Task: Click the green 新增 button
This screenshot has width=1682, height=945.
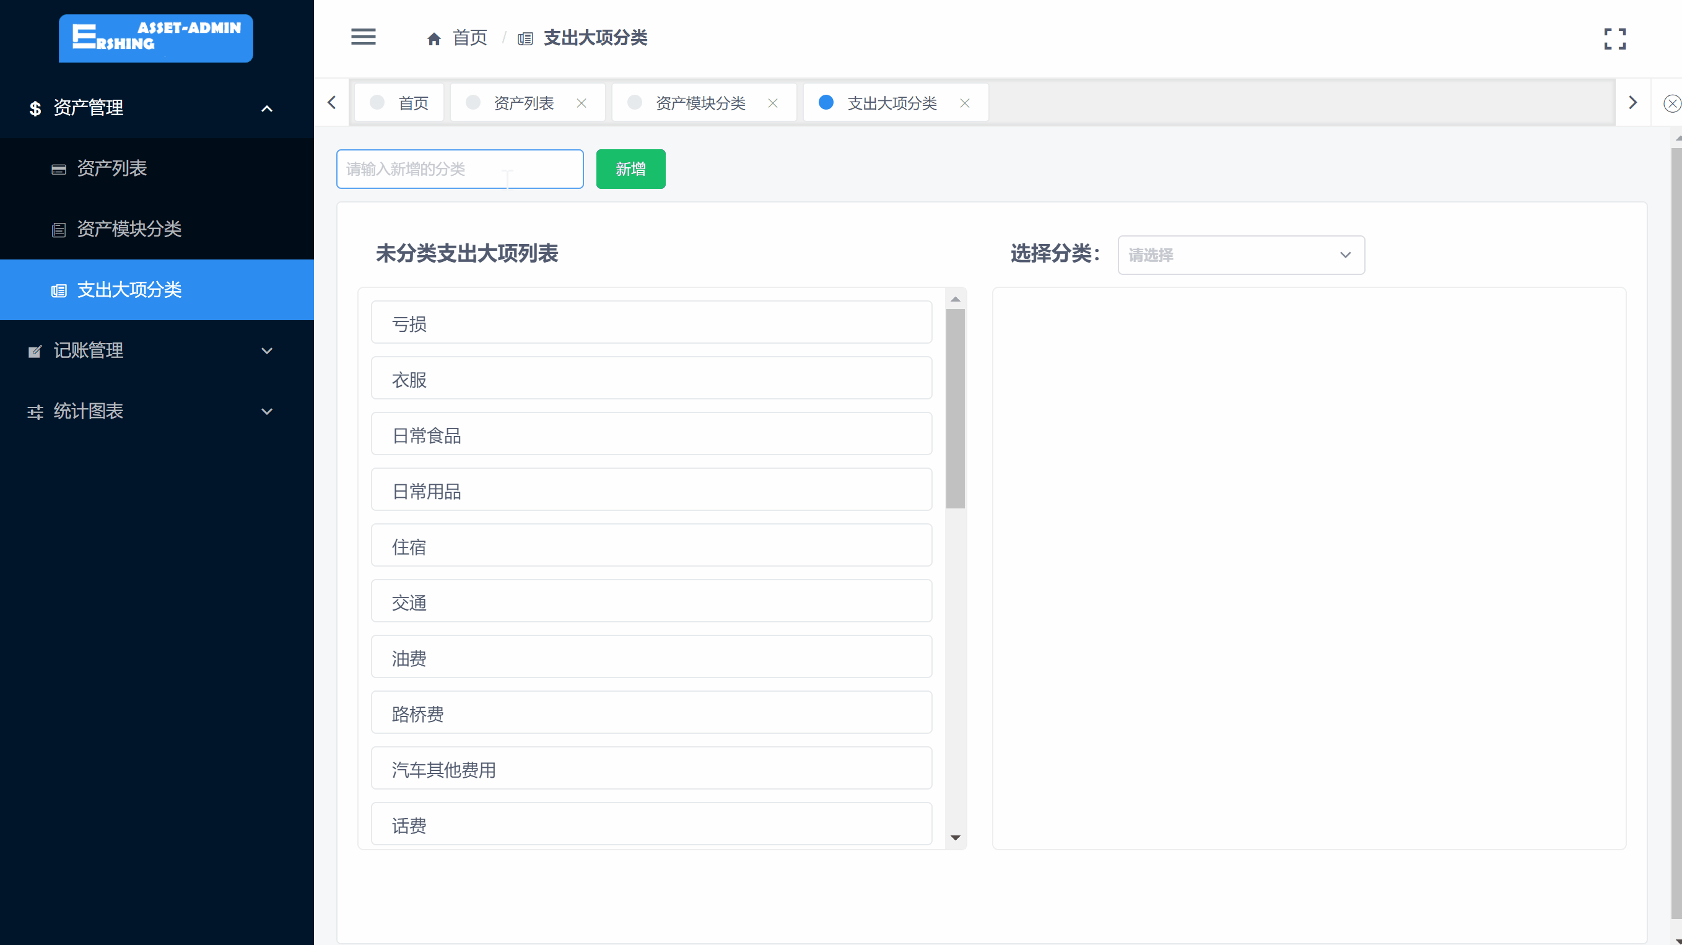Action: pos(630,169)
